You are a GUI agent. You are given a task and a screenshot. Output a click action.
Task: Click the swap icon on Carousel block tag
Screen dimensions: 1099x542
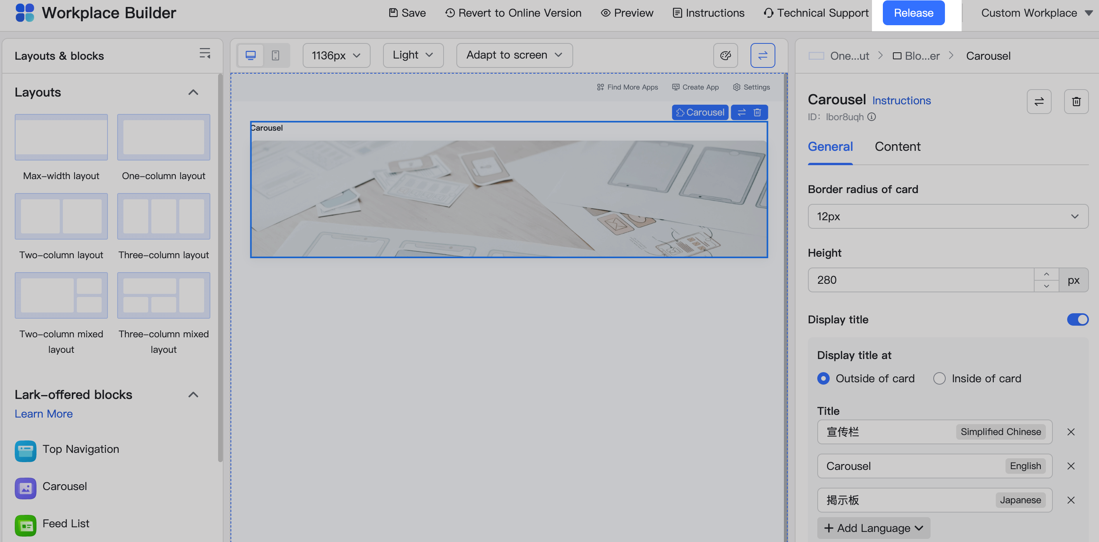(x=742, y=112)
